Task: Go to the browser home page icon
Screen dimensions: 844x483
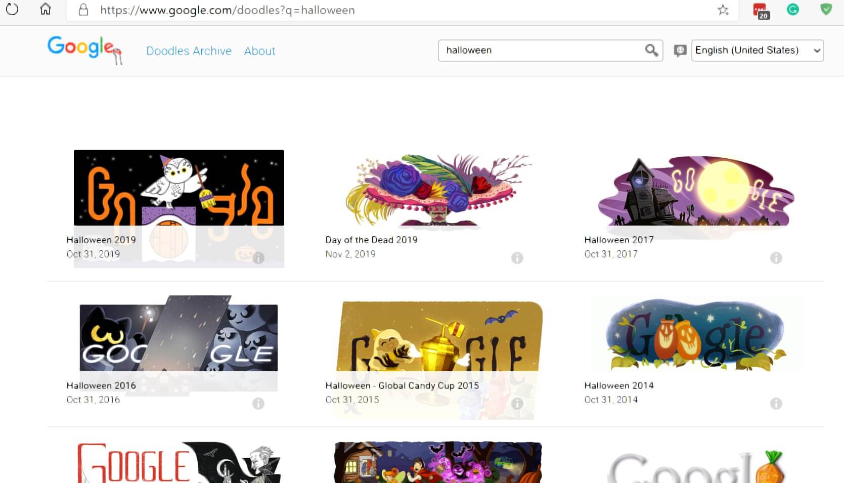Action: pyautogui.click(x=46, y=10)
